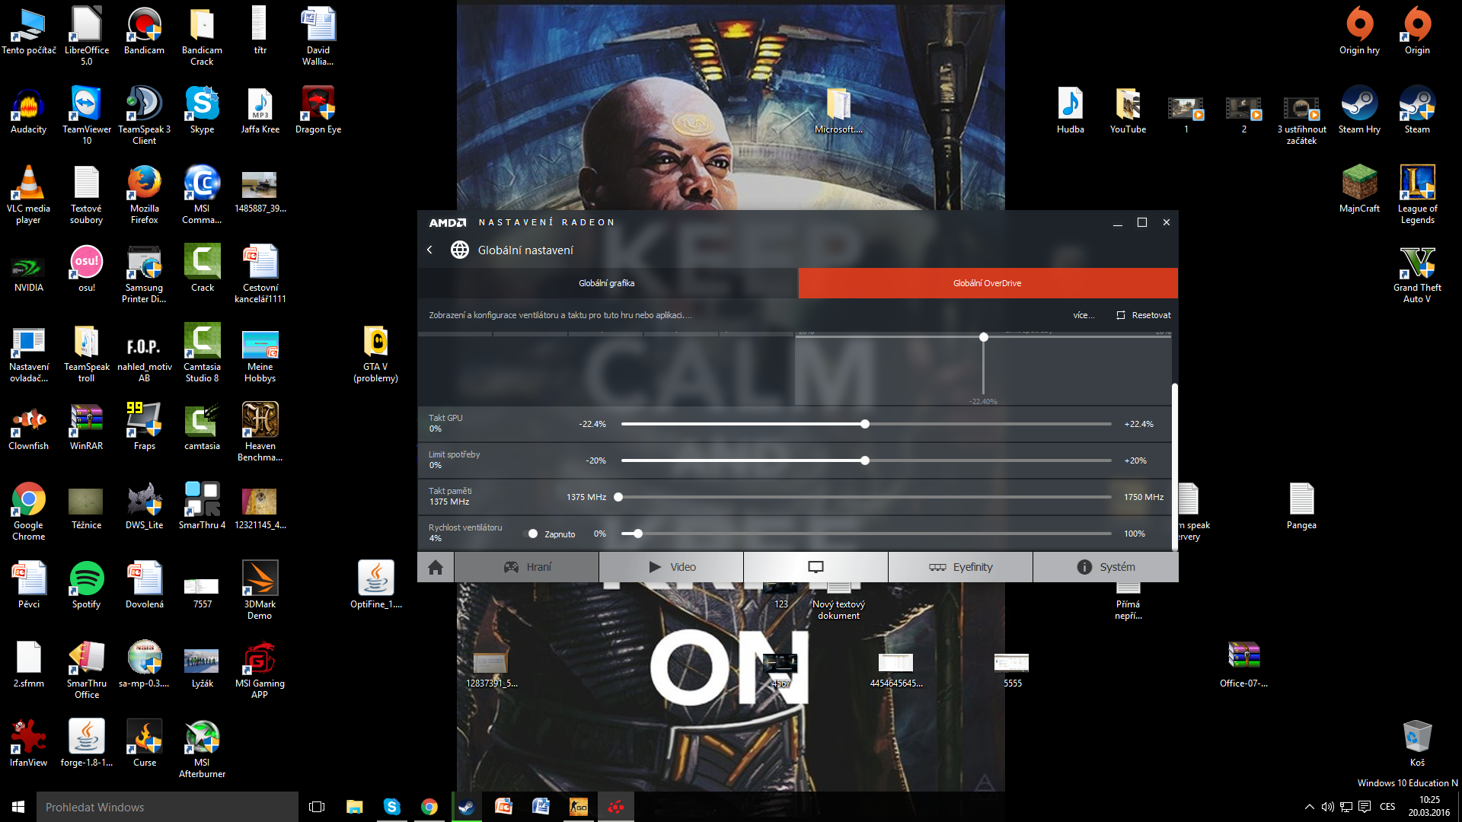Go back using the left chevron
This screenshot has height=822, width=1462.
click(430, 250)
